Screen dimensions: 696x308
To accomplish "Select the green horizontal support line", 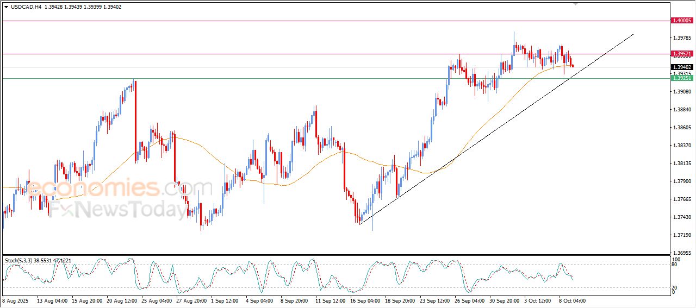I will (326, 78).
